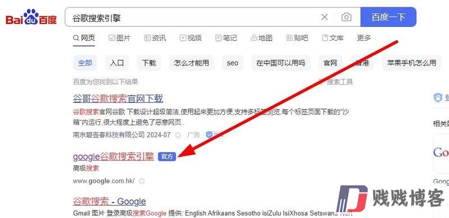Open camera image search icon
Viewport: 449px width, 218px height.
click(346, 17)
